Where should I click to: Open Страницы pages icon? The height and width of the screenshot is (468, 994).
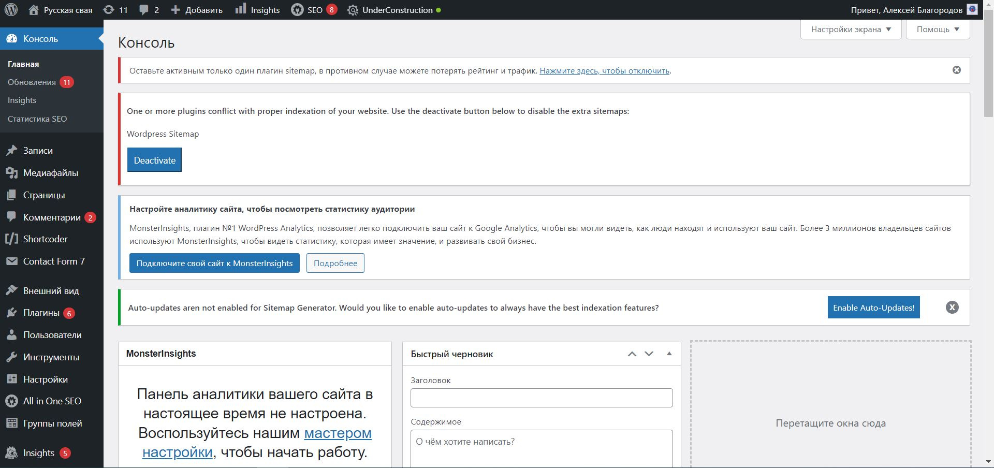tap(11, 195)
